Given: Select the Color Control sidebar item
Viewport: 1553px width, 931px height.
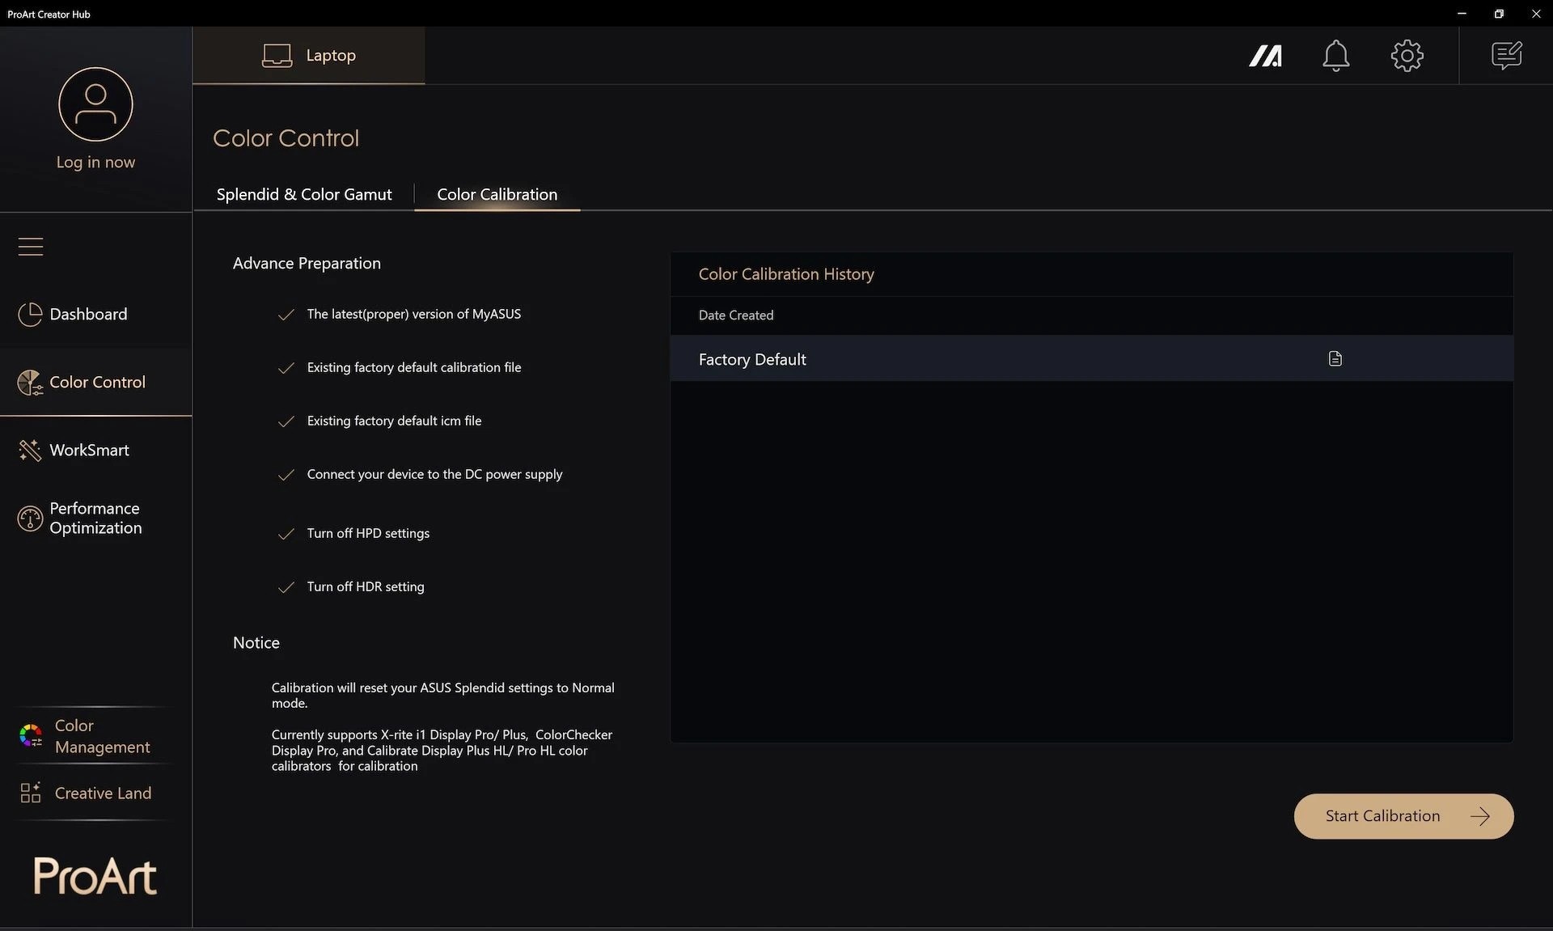Looking at the screenshot, I should 96,382.
